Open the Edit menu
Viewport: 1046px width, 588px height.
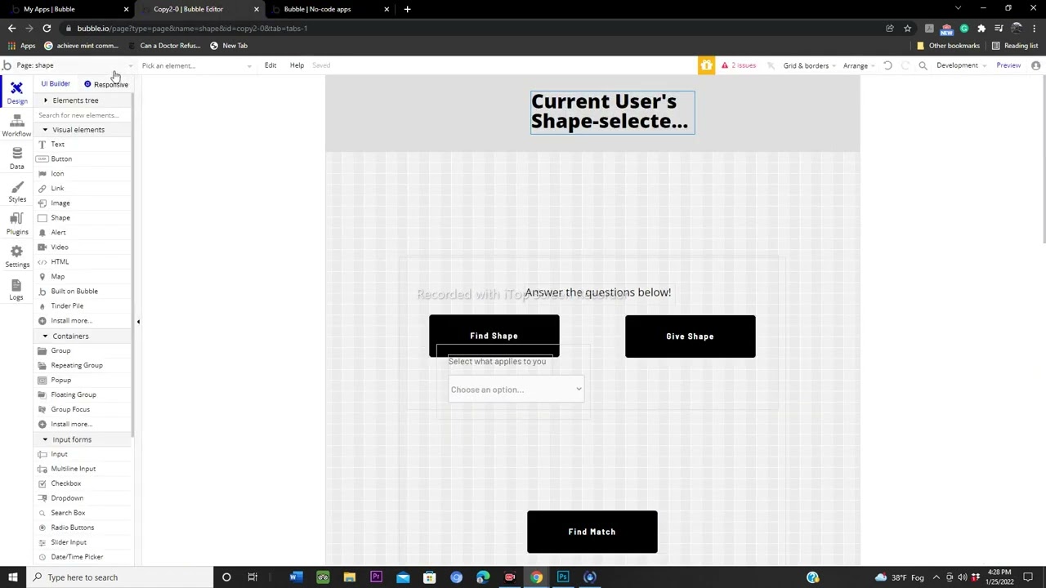coord(270,65)
